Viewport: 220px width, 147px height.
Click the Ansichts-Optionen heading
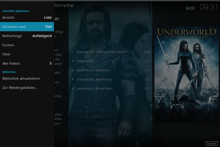click(x=16, y=11)
